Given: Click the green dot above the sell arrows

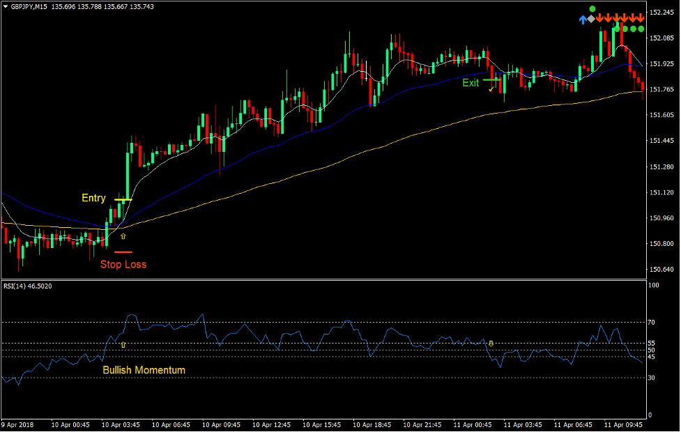Looking at the screenshot, I should (592, 8).
